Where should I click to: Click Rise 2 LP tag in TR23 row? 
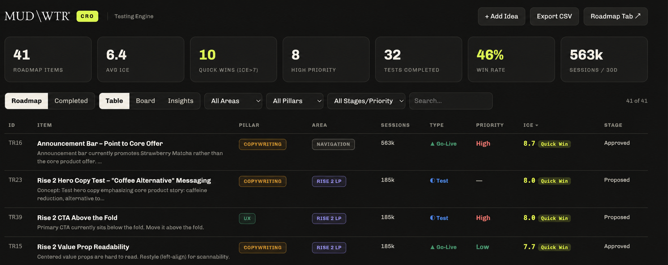329,181
